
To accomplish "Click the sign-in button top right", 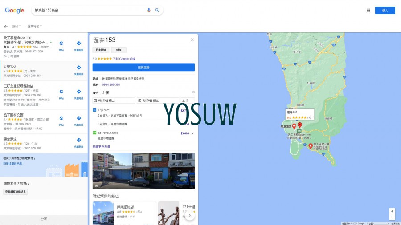I will tap(385, 10).
